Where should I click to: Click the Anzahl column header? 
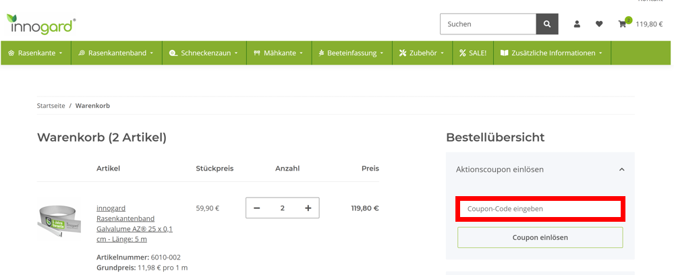pyautogui.click(x=287, y=169)
